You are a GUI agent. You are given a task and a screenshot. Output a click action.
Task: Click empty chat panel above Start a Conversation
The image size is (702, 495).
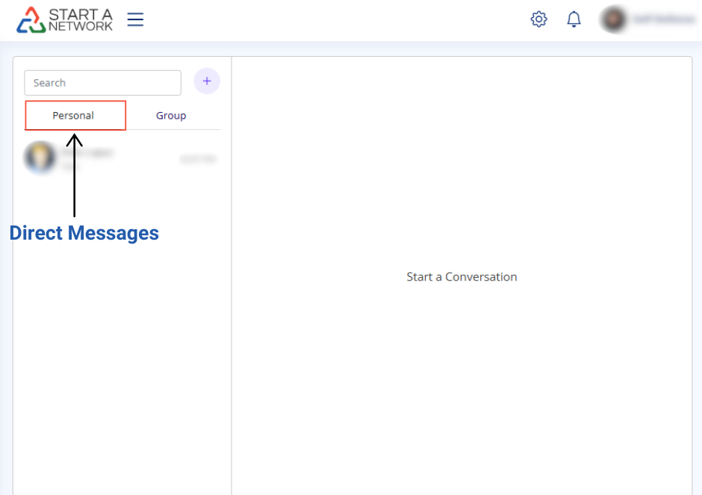462,164
